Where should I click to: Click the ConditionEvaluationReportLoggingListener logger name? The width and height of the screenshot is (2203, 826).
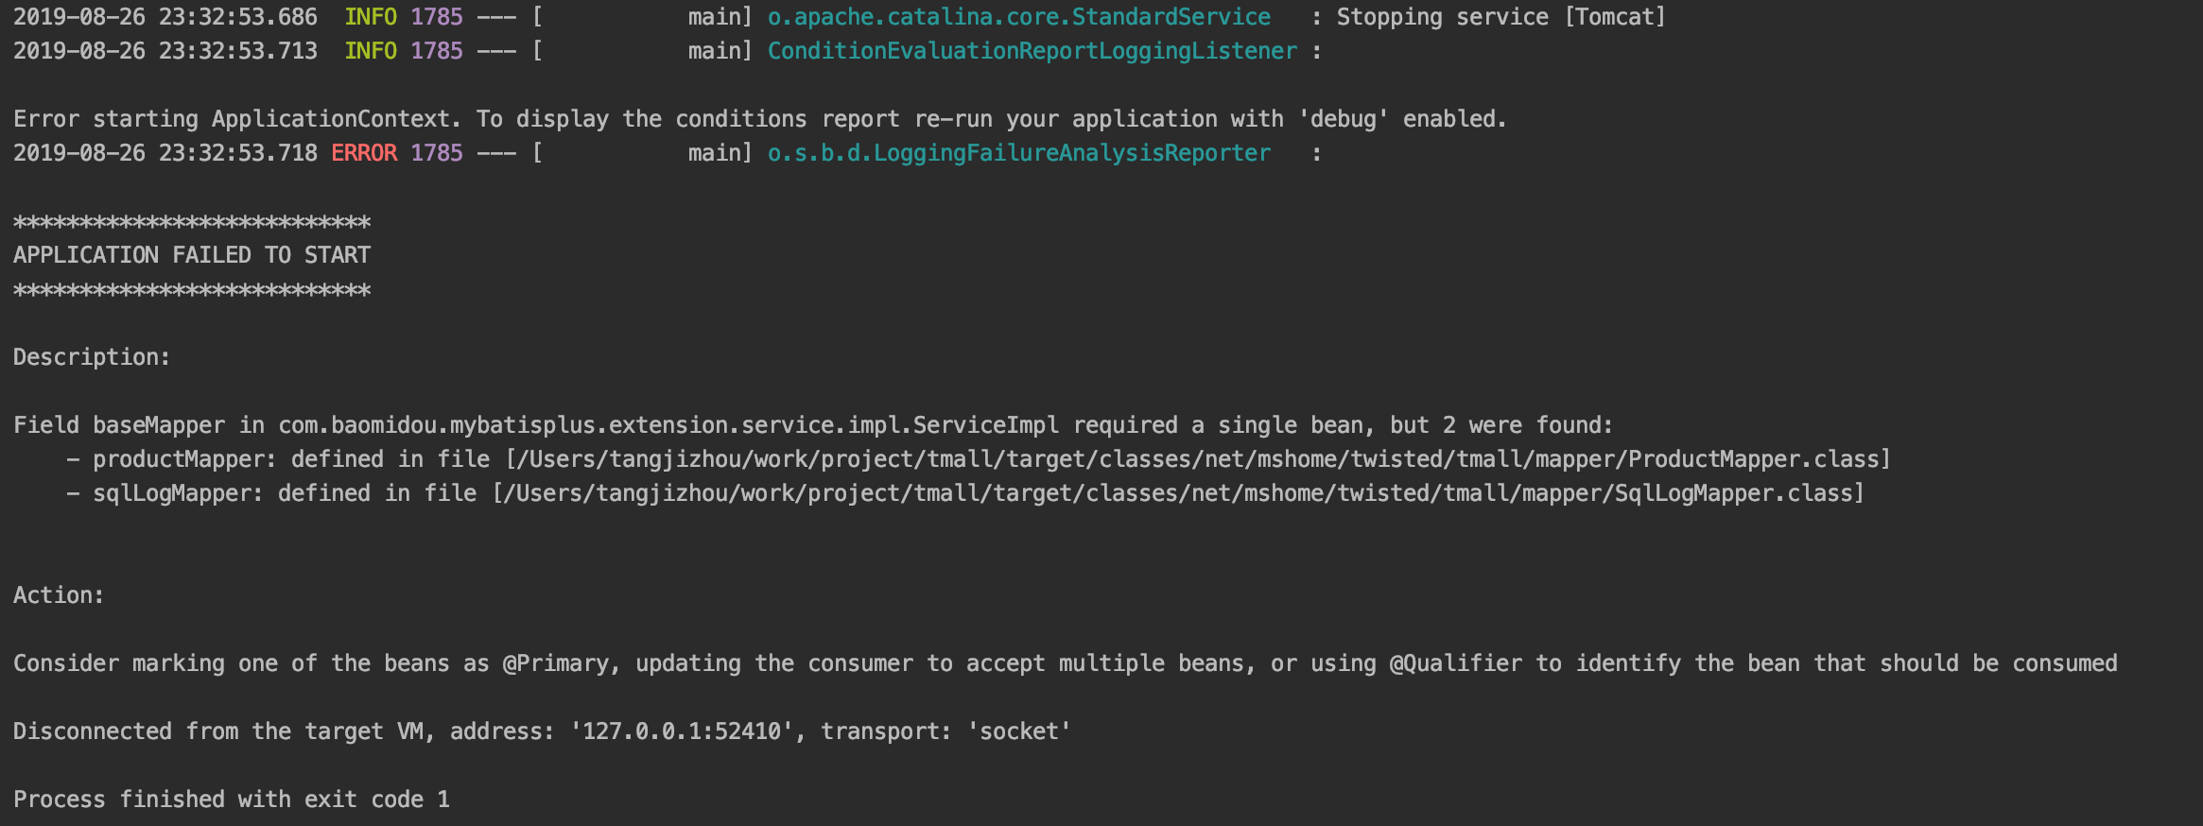[1032, 51]
